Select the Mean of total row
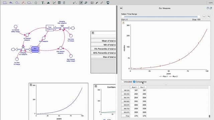Viewport: 214px width, 120px height. point(103,41)
